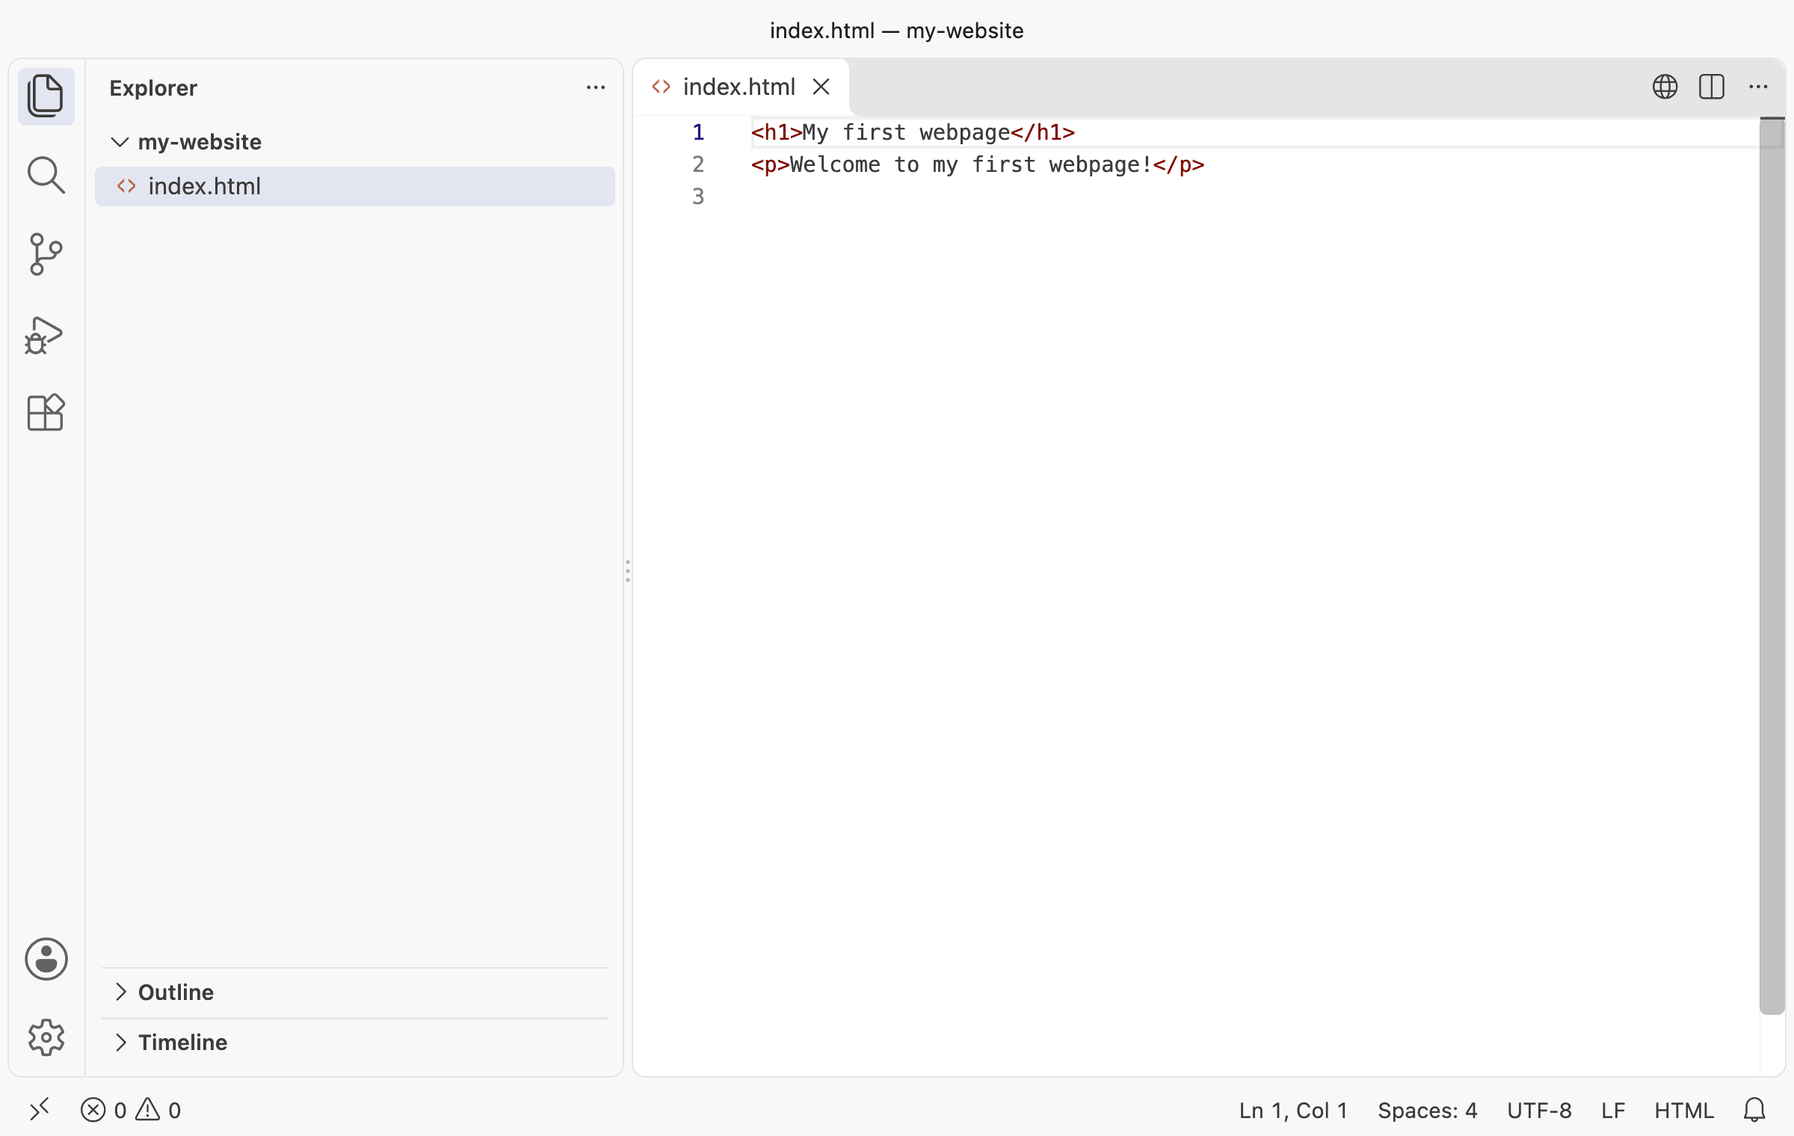Select encoding via UTF-8 status entry
Screen dimensions: 1794x1136
(1539, 1111)
